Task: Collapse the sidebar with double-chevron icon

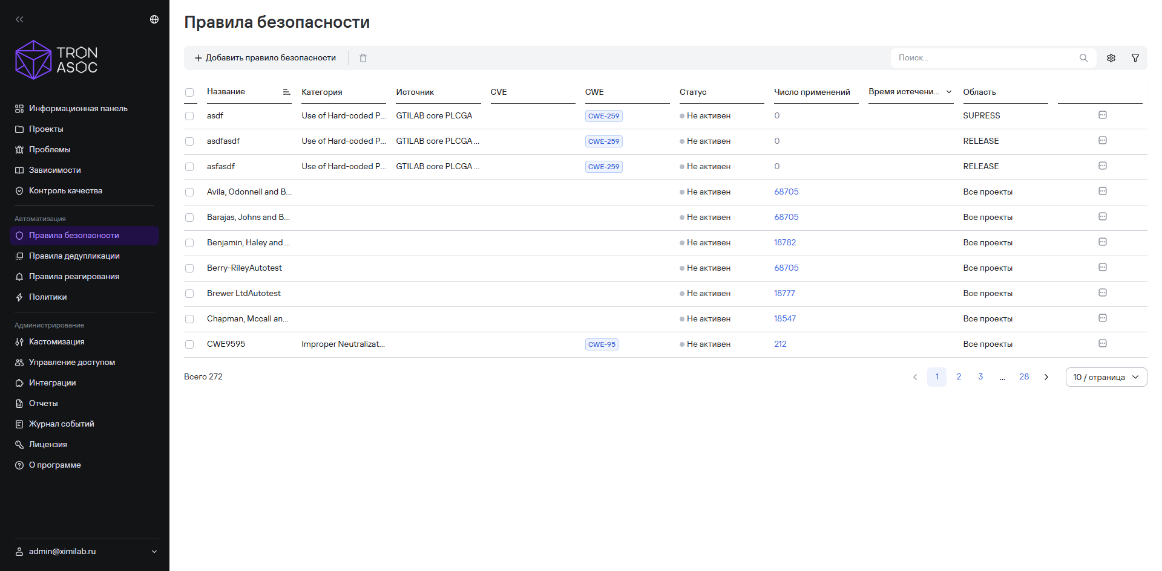Action: coord(19,19)
